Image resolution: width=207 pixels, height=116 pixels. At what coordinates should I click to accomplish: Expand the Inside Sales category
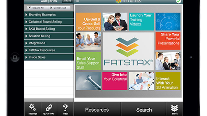coord(49,57)
